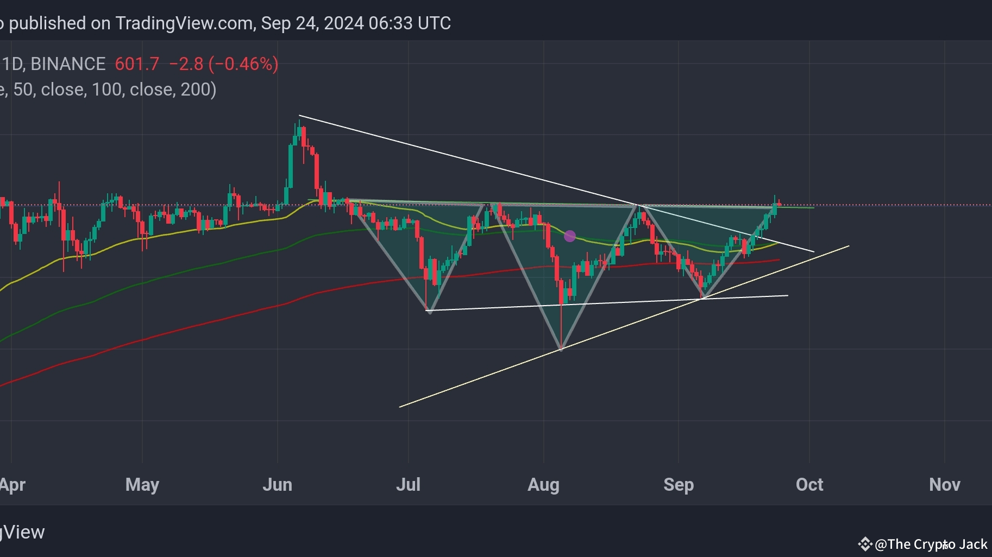
Task: Click the TradingView logo in the corner
Action: pyautogui.click(x=22, y=532)
